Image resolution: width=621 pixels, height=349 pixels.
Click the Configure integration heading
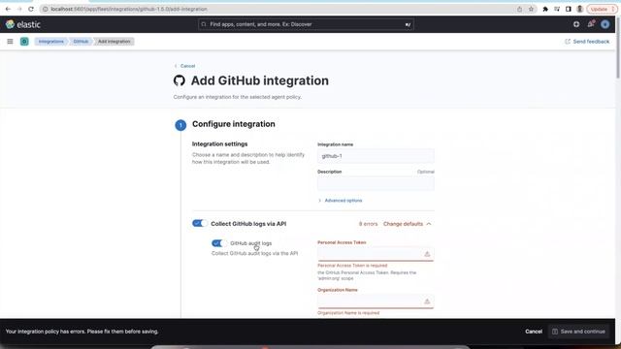pyautogui.click(x=234, y=124)
